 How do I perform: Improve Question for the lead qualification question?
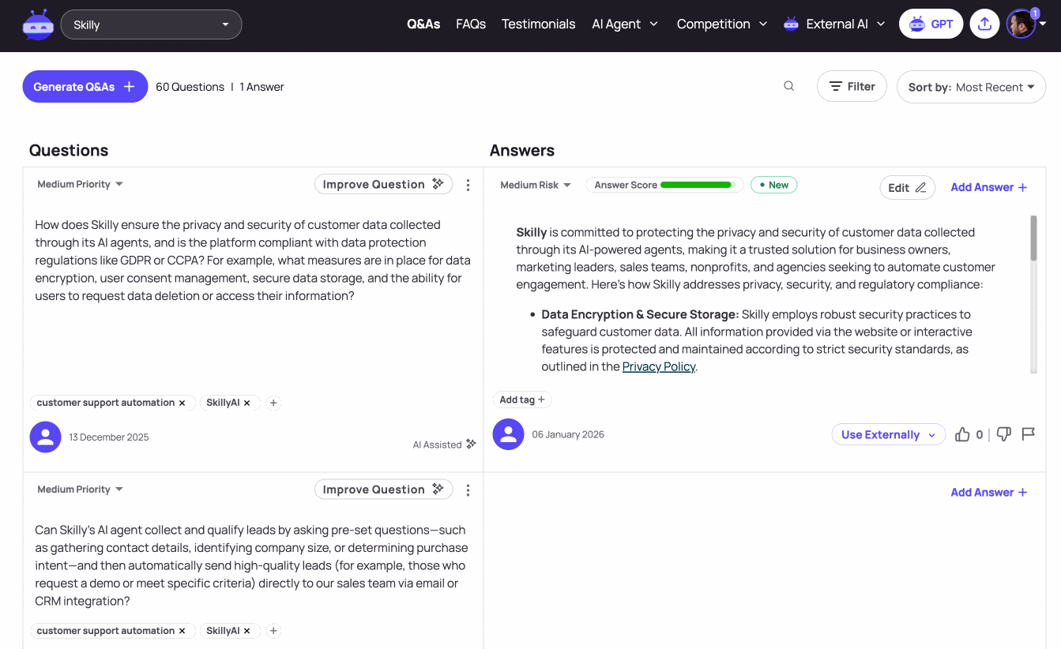(x=383, y=490)
